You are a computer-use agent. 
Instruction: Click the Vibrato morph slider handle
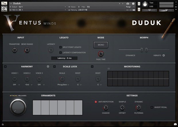click(x=146, y=50)
